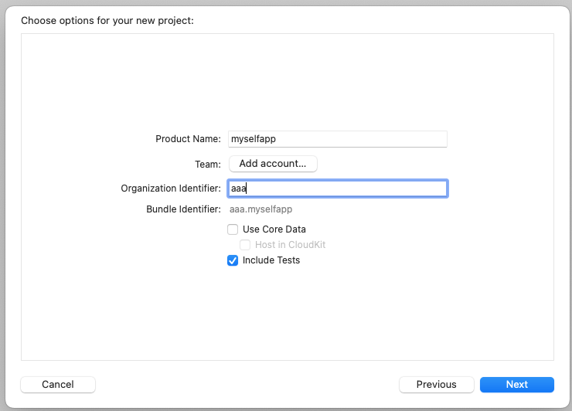Click the Product Name: label
The width and height of the screenshot is (572, 411).
pyautogui.click(x=189, y=139)
